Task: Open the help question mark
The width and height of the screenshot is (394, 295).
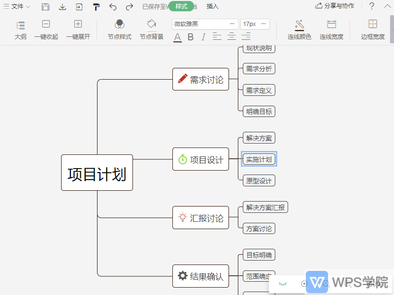Action: 372,6
